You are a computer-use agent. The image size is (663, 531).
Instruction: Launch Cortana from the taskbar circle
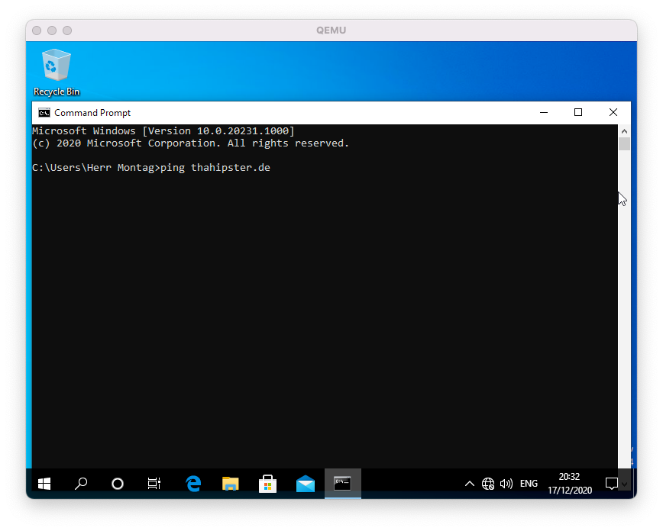coord(118,484)
